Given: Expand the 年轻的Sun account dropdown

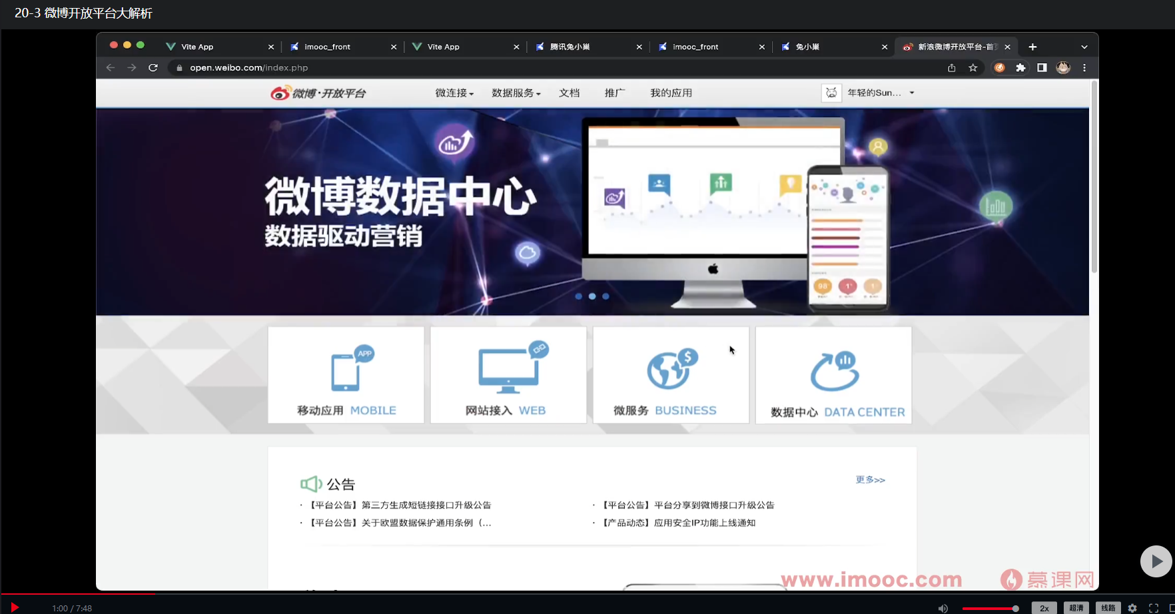Looking at the screenshot, I should [x=879, y=93].
